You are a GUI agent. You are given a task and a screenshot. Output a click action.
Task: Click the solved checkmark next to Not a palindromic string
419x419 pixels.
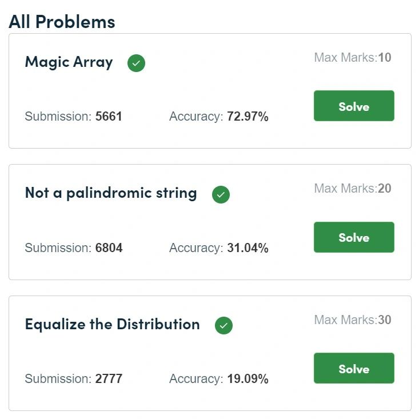point(221,194)
